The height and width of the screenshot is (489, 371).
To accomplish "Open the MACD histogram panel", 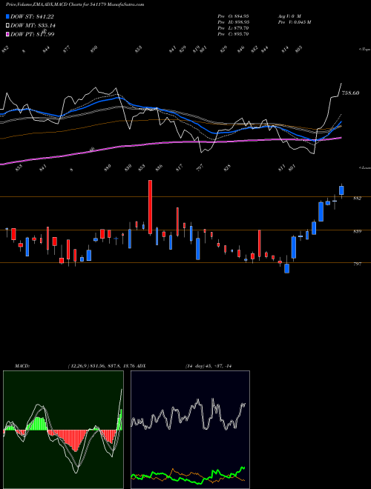I will [63, 430].
